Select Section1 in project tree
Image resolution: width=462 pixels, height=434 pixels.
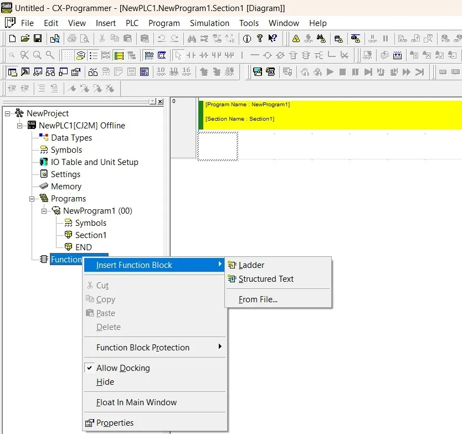pyautogui.click(x=91, y=235)
